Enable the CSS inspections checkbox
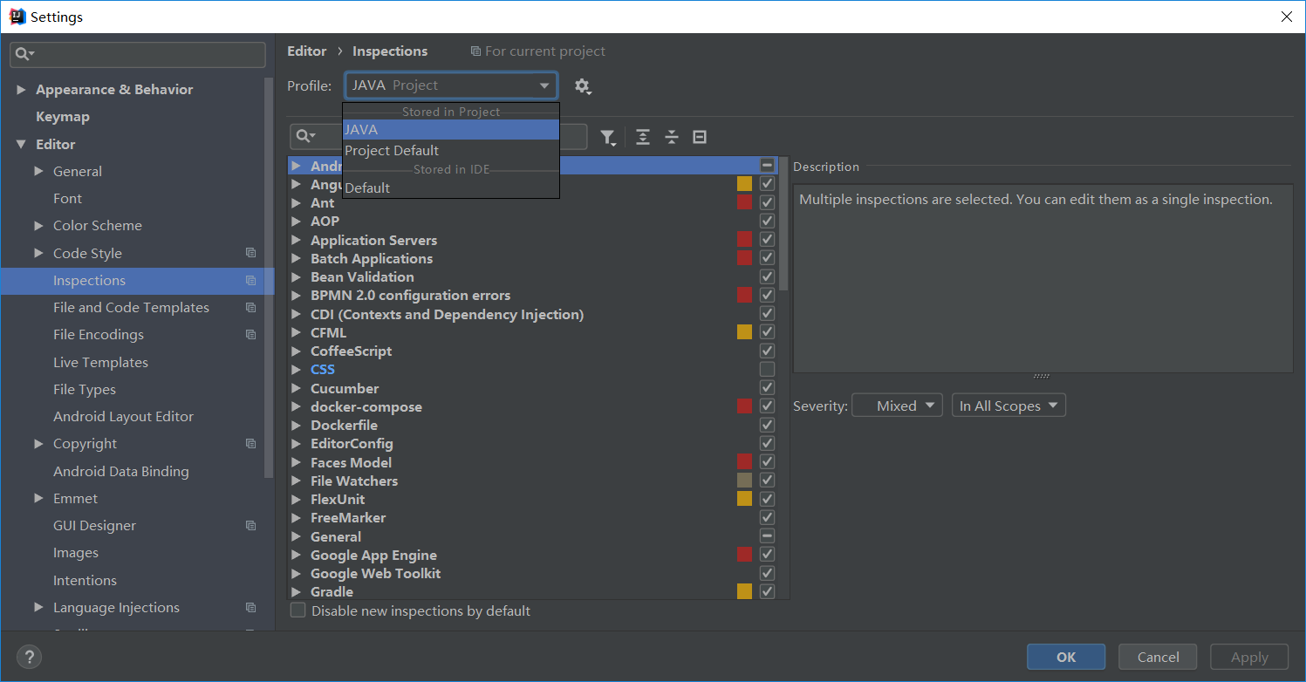 (x=767, y=370)
